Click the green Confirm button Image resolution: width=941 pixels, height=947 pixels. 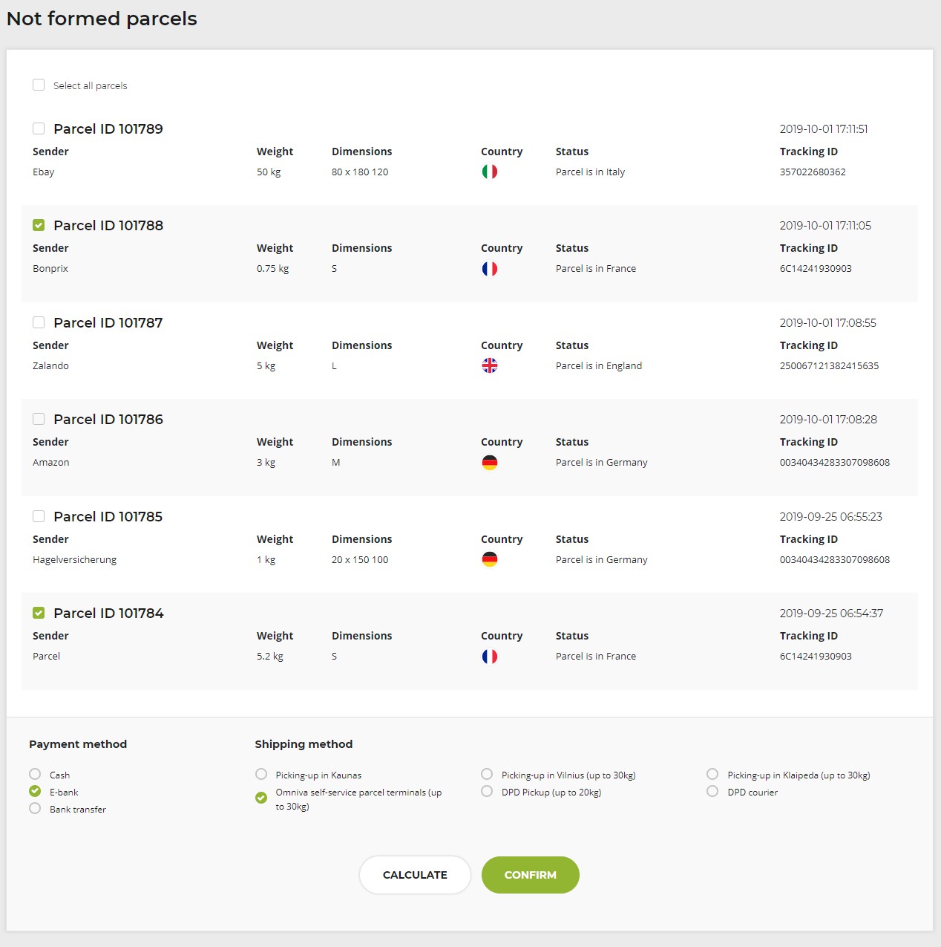(x=530, y=875)
